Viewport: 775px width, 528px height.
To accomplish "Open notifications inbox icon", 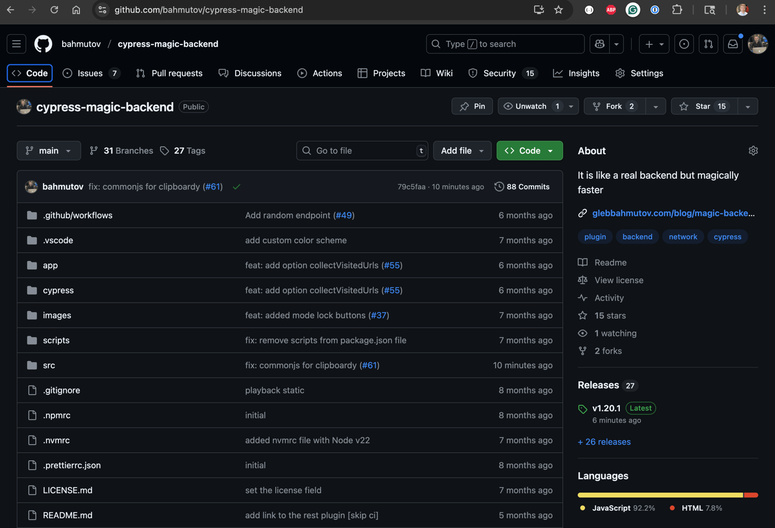I will pos(733,44).
